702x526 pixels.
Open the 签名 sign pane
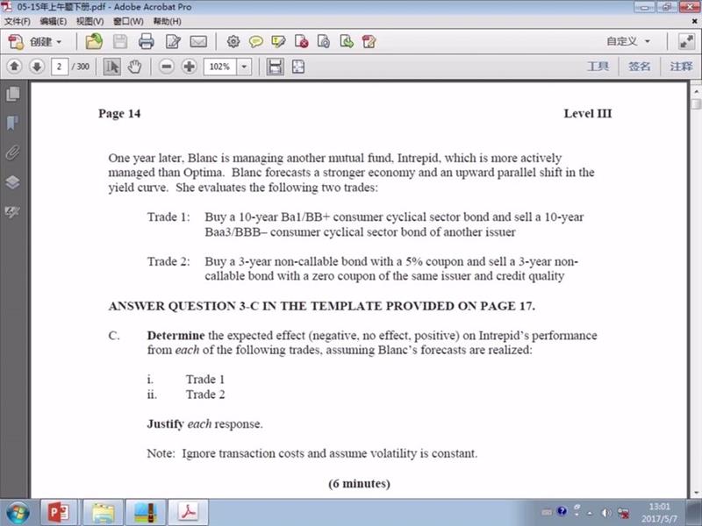click(x=639, y=67)
